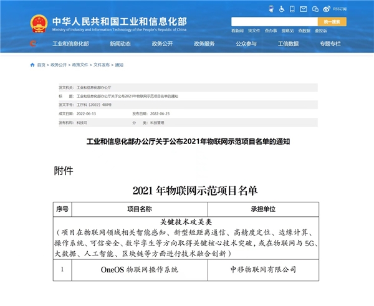Focus the site search input field
Screen dimensions: 374x306
(274, 22)
